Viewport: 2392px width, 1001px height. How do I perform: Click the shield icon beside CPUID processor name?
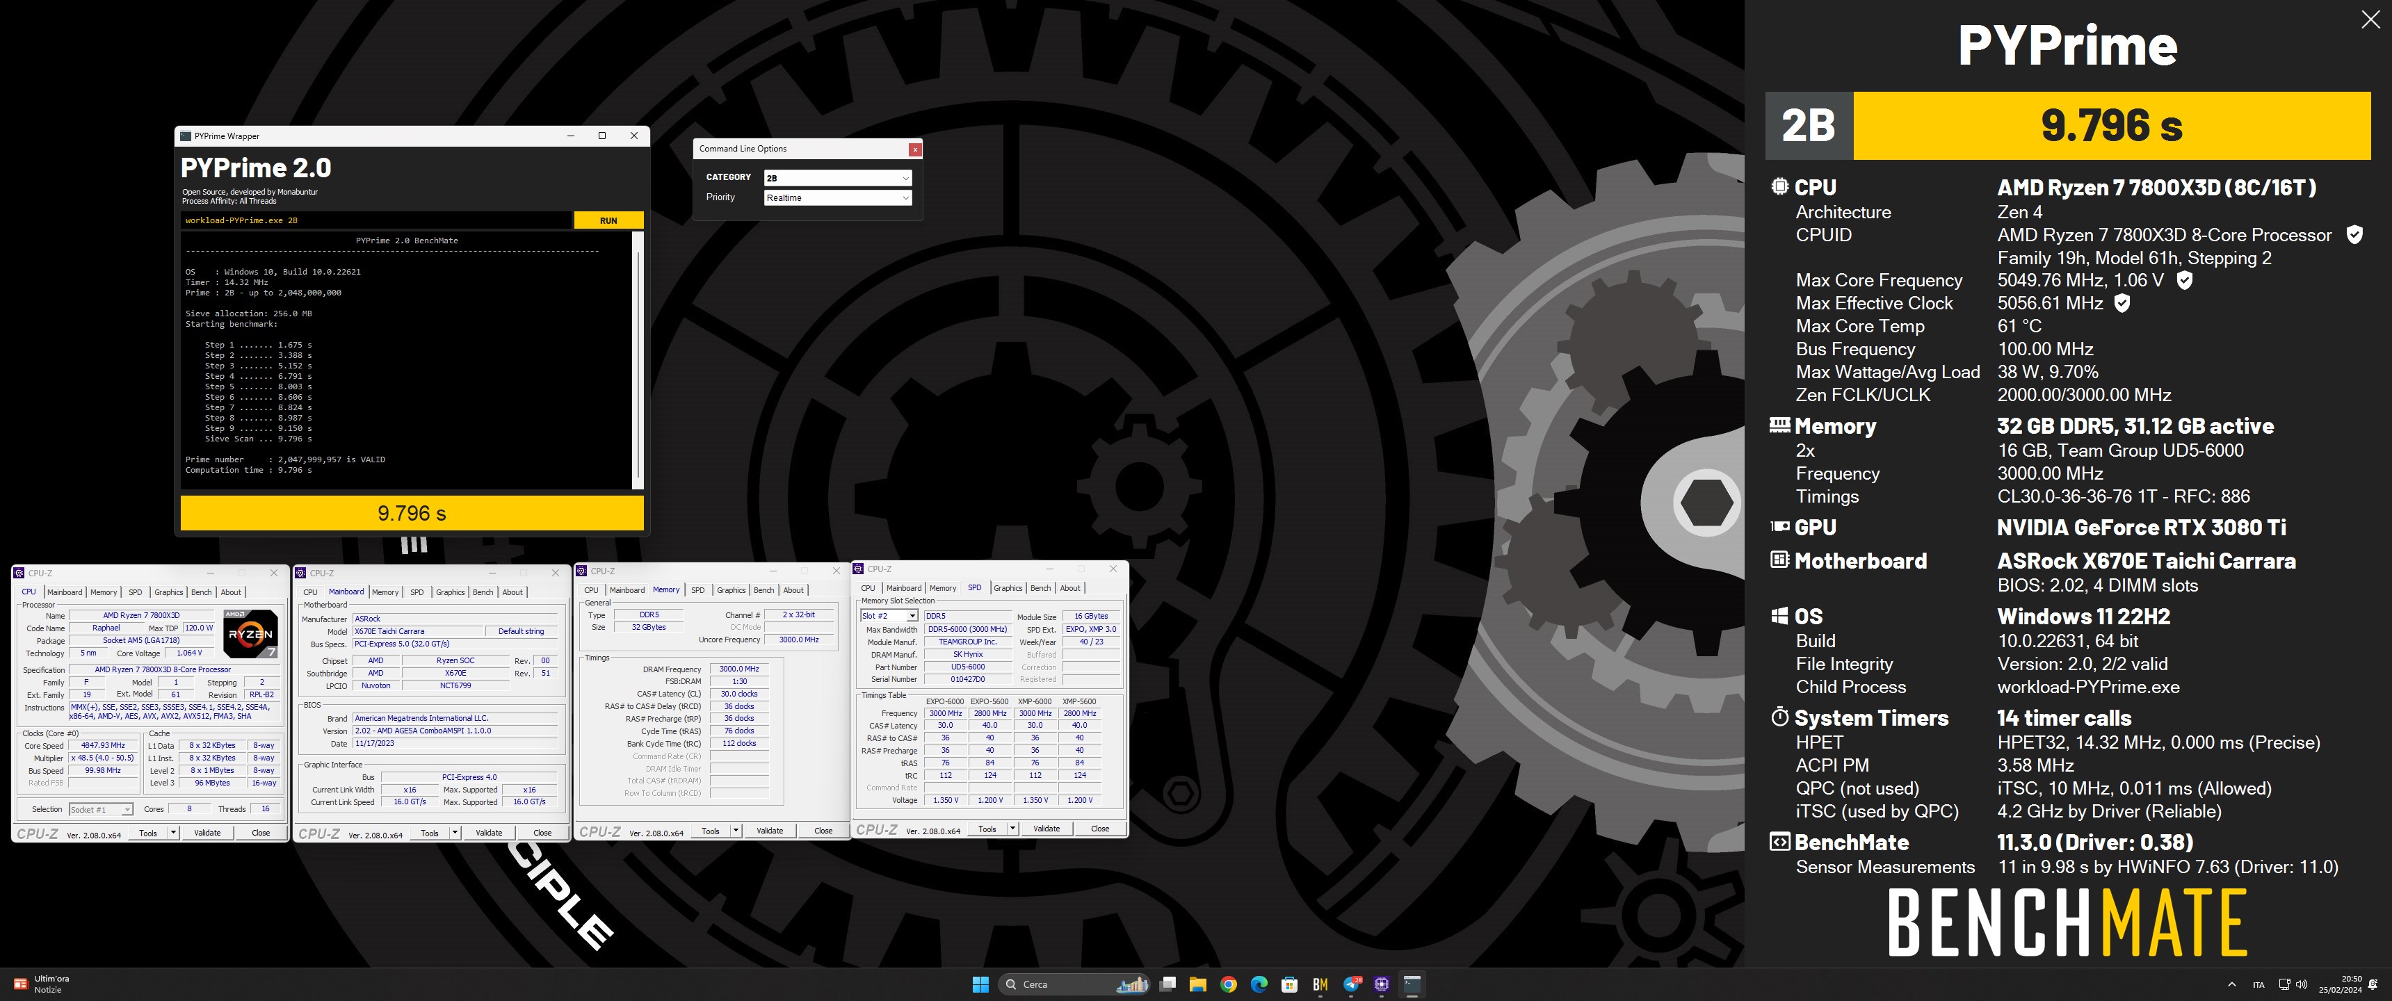[x=2354, y=235]
